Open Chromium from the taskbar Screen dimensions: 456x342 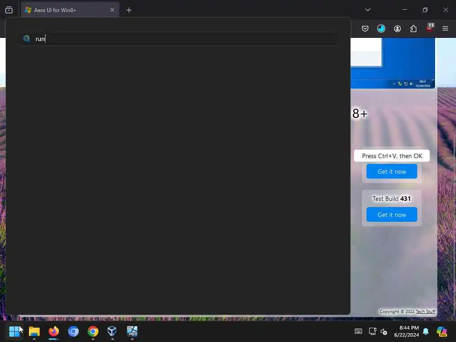pos(73,331)
